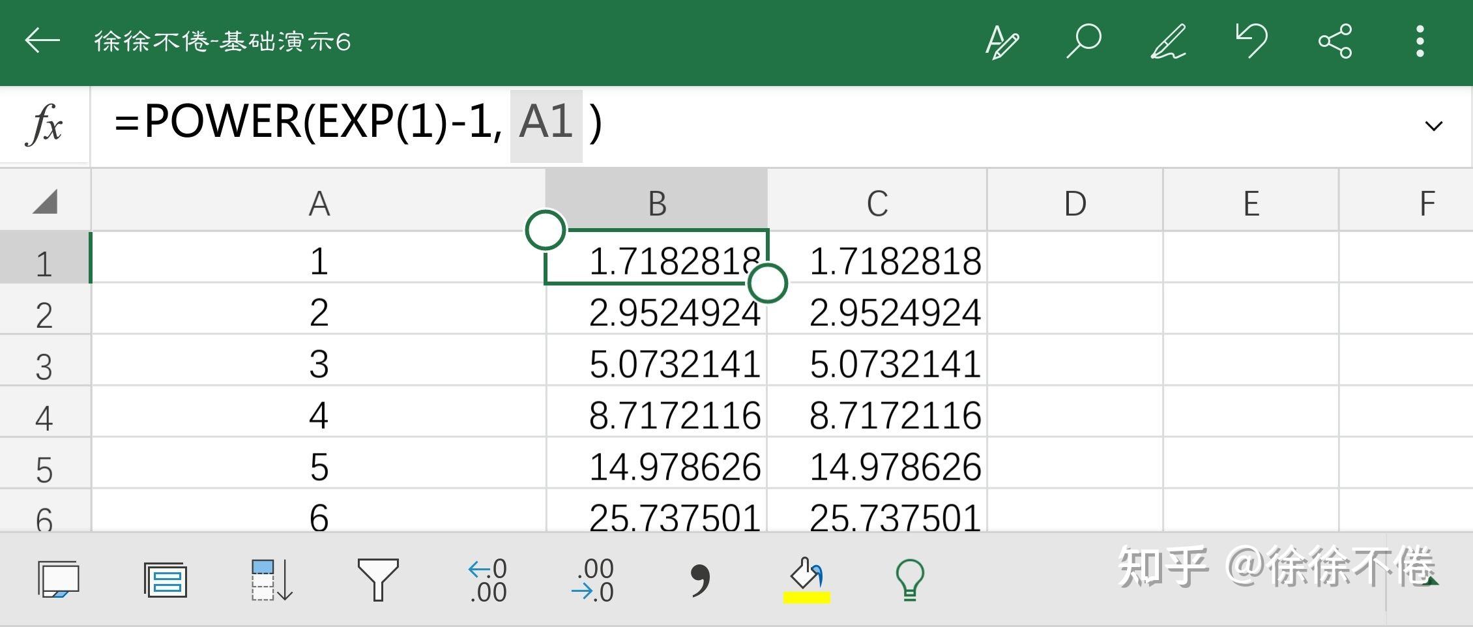1473x627 pixels.
Task: Select cell B2 showing 2.9524924
Action: tap(657, 310)
